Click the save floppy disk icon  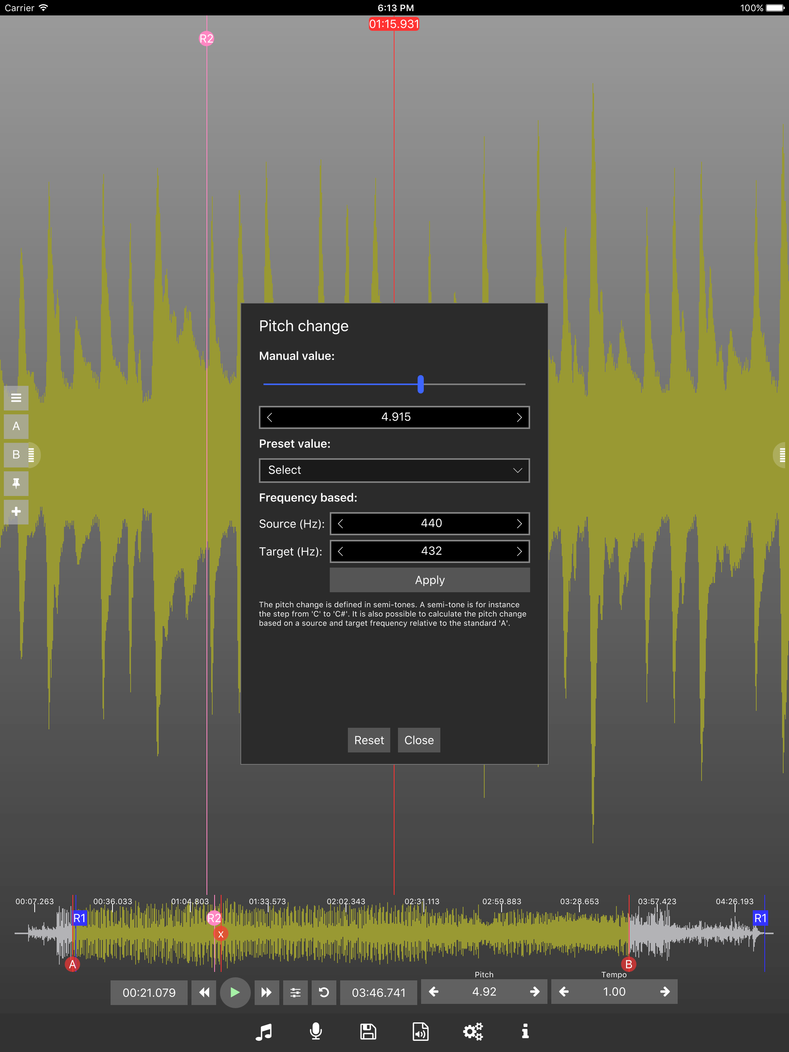pyautogui.click(x=368, y=1032)
